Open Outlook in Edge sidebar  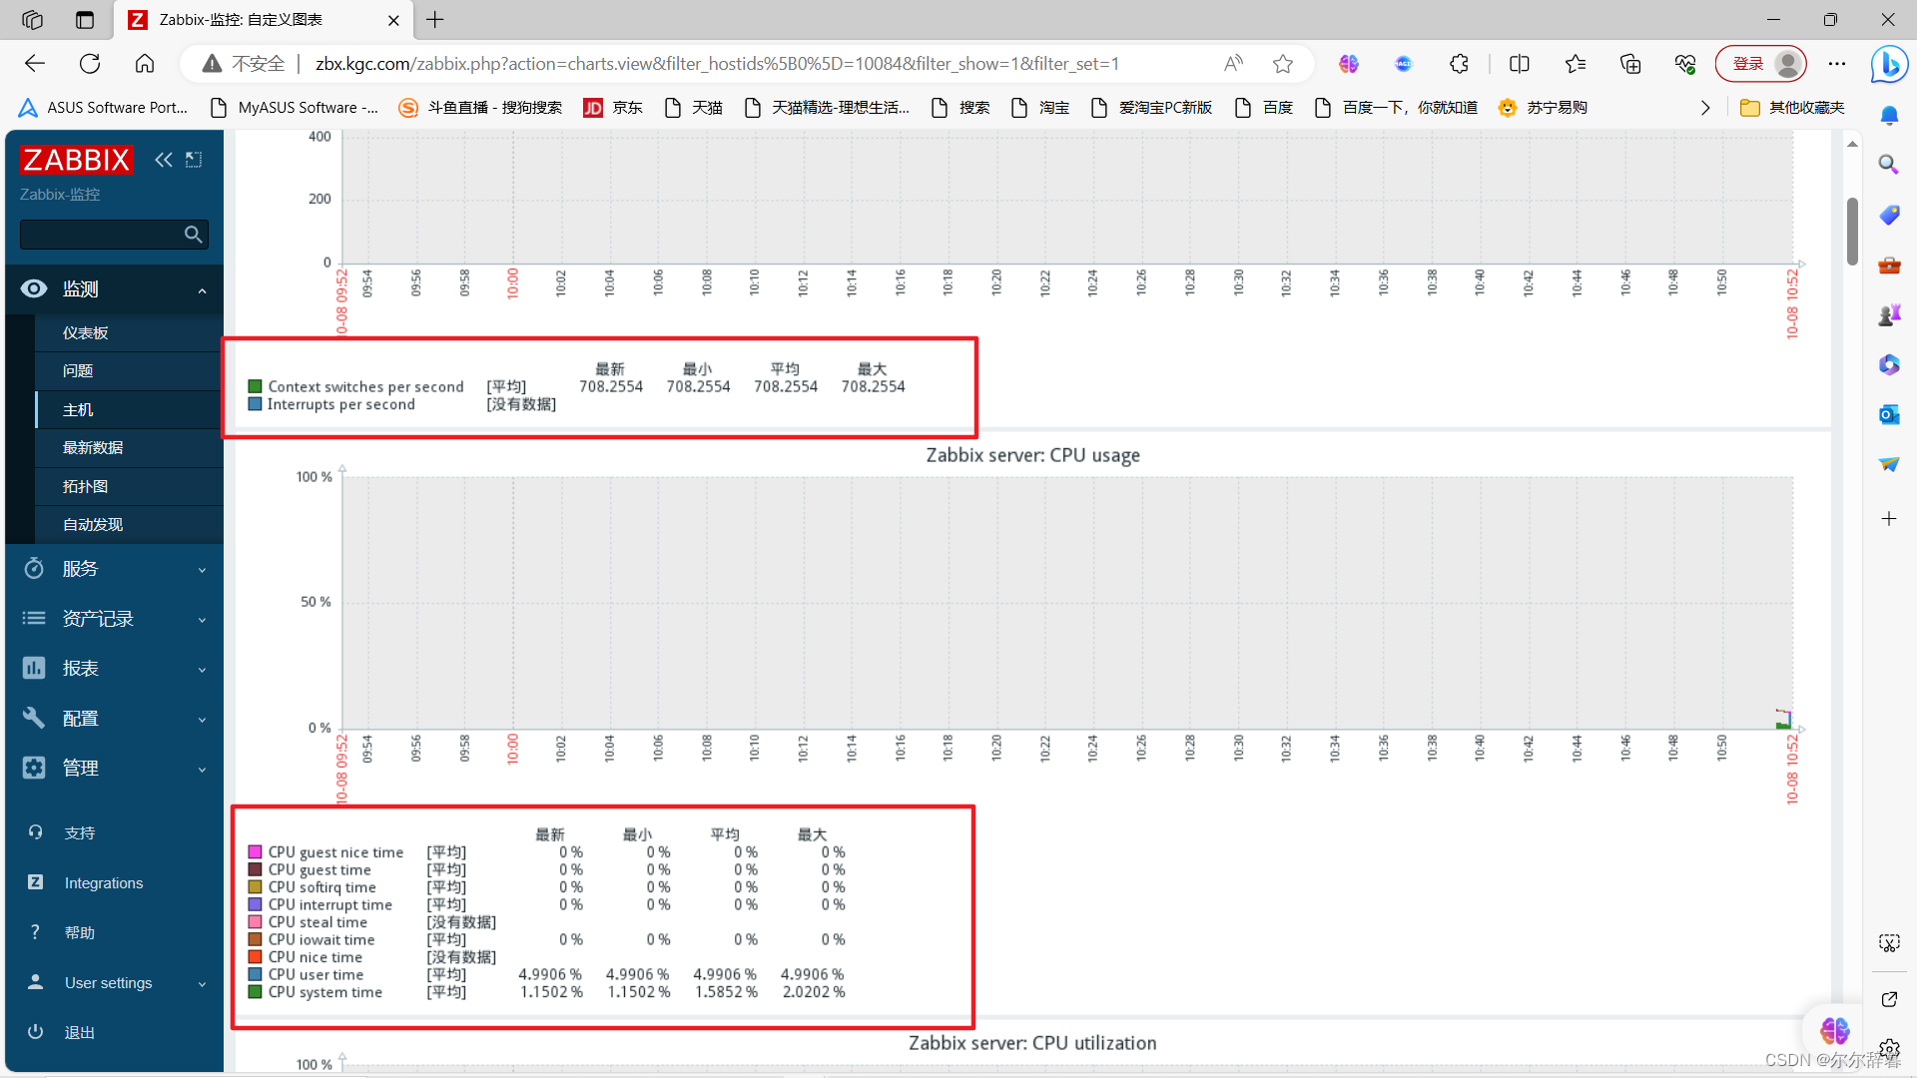point(1888,414)
